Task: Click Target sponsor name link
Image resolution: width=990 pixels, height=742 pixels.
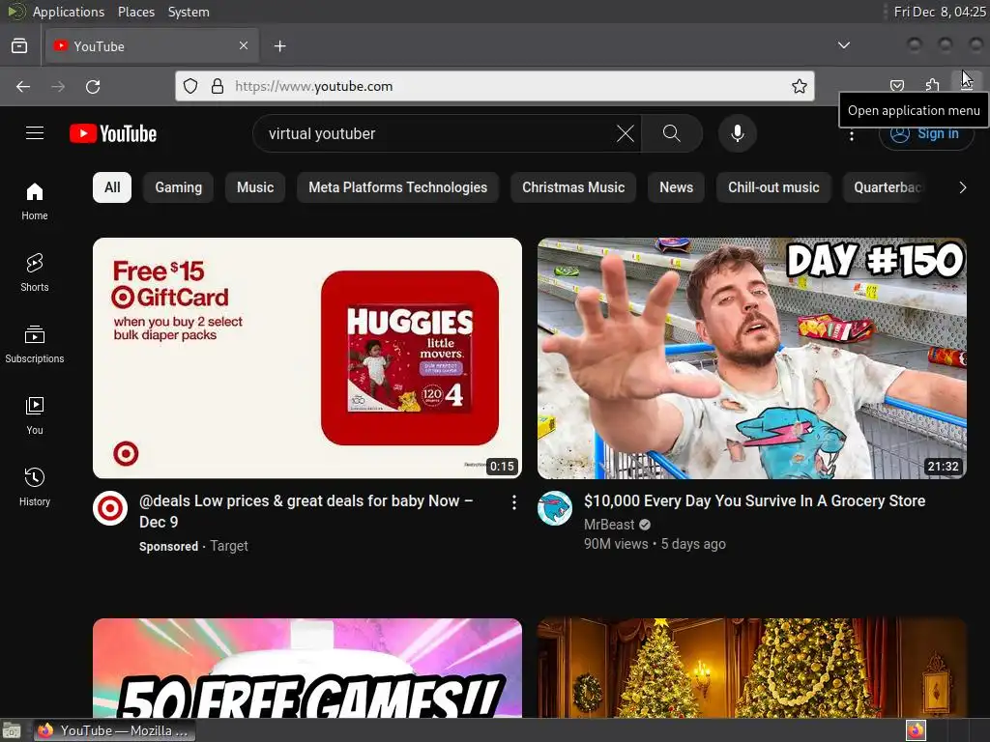Action: (x=228, y=547)
